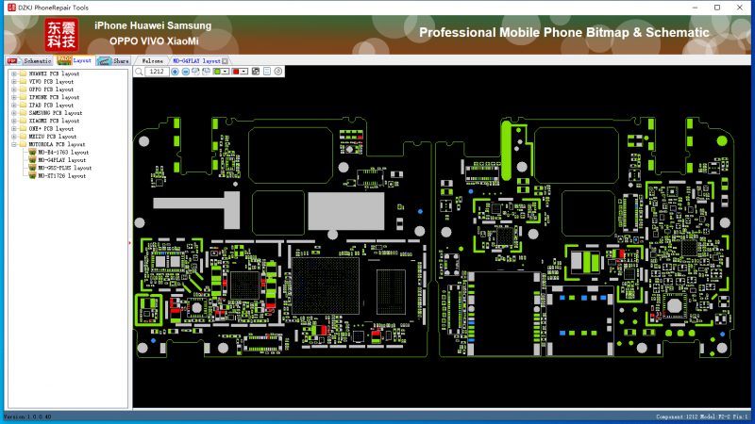Click the zoom in plus icon
Viewport: 755px width, 424px height.
click(x=175, y=72)
